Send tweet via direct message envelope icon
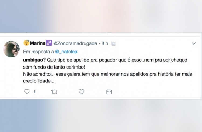This screenshot has height=132, width=202. click(x=109, y=92)
